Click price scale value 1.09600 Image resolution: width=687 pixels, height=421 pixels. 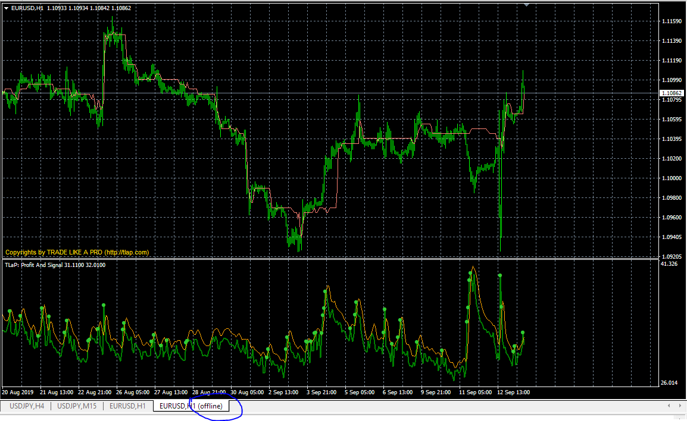point(672,217)
